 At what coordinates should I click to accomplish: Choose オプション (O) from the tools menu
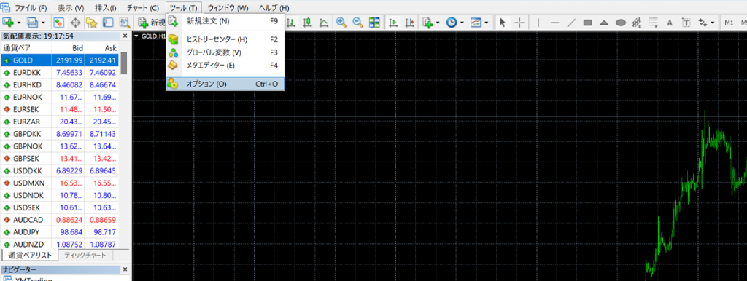coord(226,84)
